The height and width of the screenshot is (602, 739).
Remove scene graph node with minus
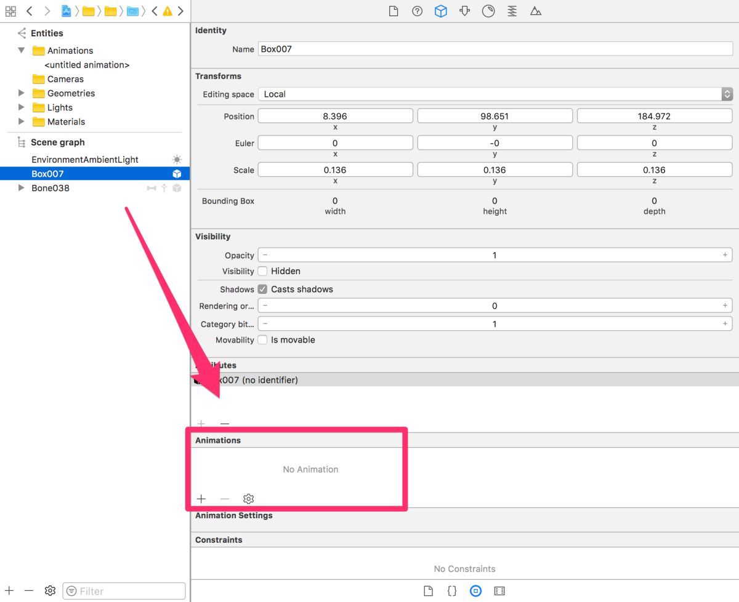click(28, 590)
